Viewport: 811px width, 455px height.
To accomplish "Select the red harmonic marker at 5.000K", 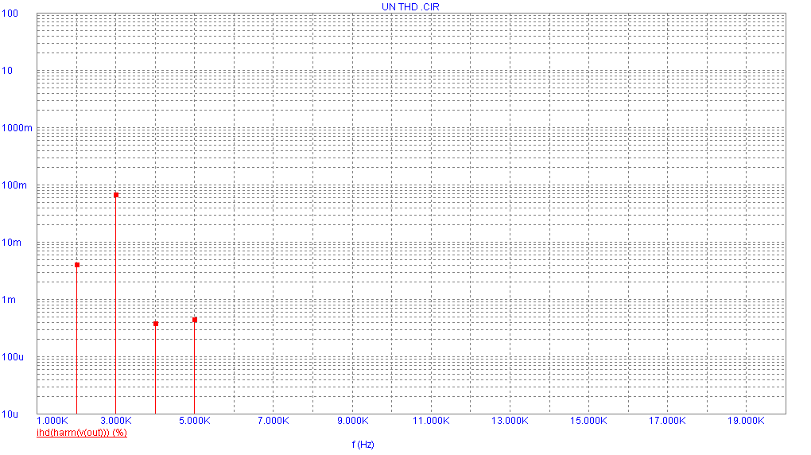I will coord(195,320).
